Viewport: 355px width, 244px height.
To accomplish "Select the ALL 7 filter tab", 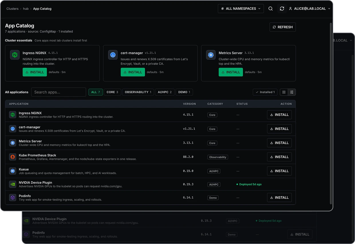I will tap(96, 92).
